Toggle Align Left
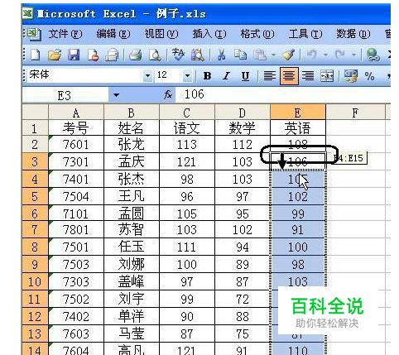 270,75
